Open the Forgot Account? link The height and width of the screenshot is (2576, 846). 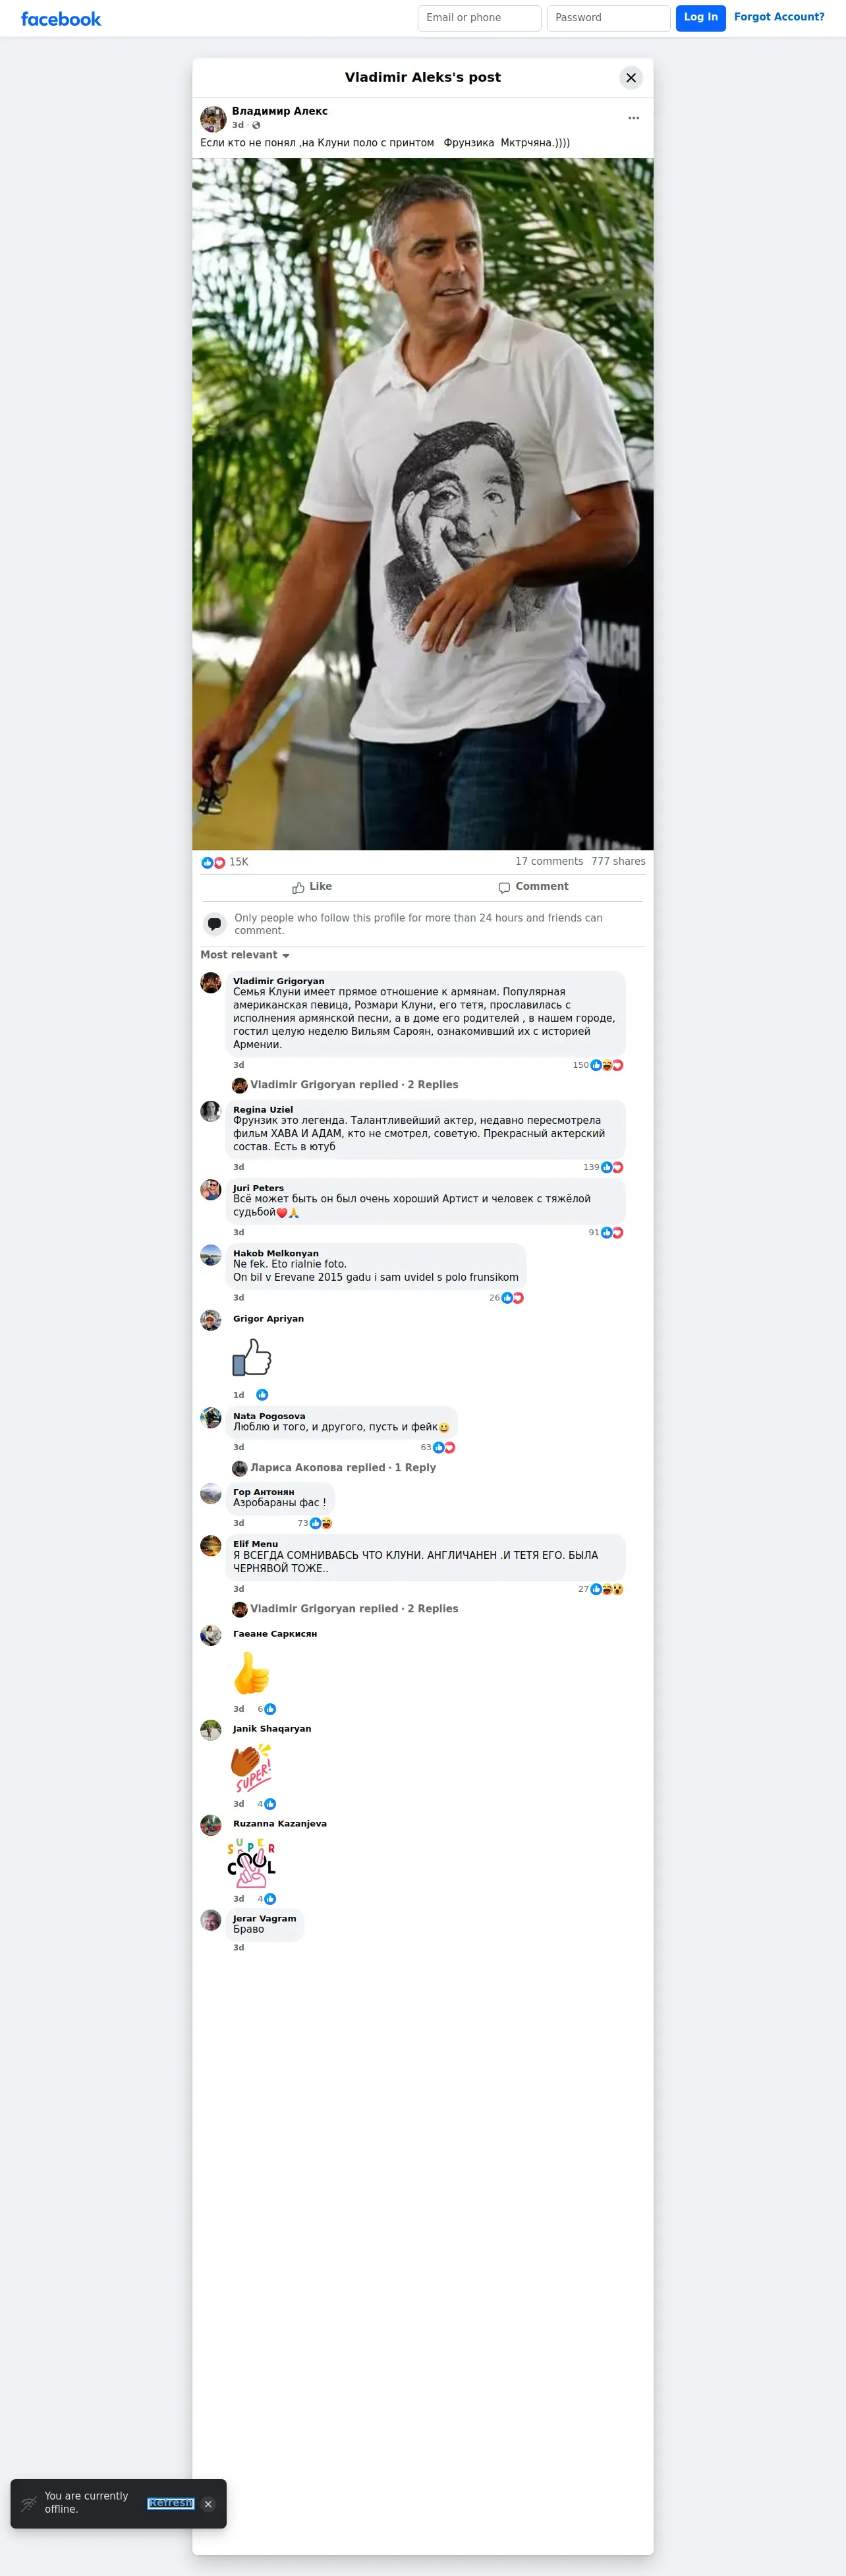[x=779, y=17]
